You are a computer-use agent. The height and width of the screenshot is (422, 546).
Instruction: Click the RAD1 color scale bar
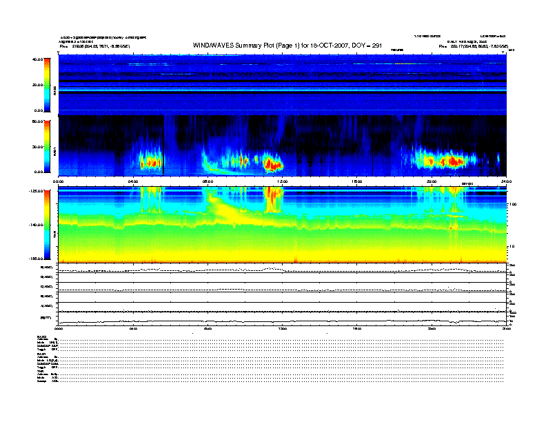[x=47, y=146]
